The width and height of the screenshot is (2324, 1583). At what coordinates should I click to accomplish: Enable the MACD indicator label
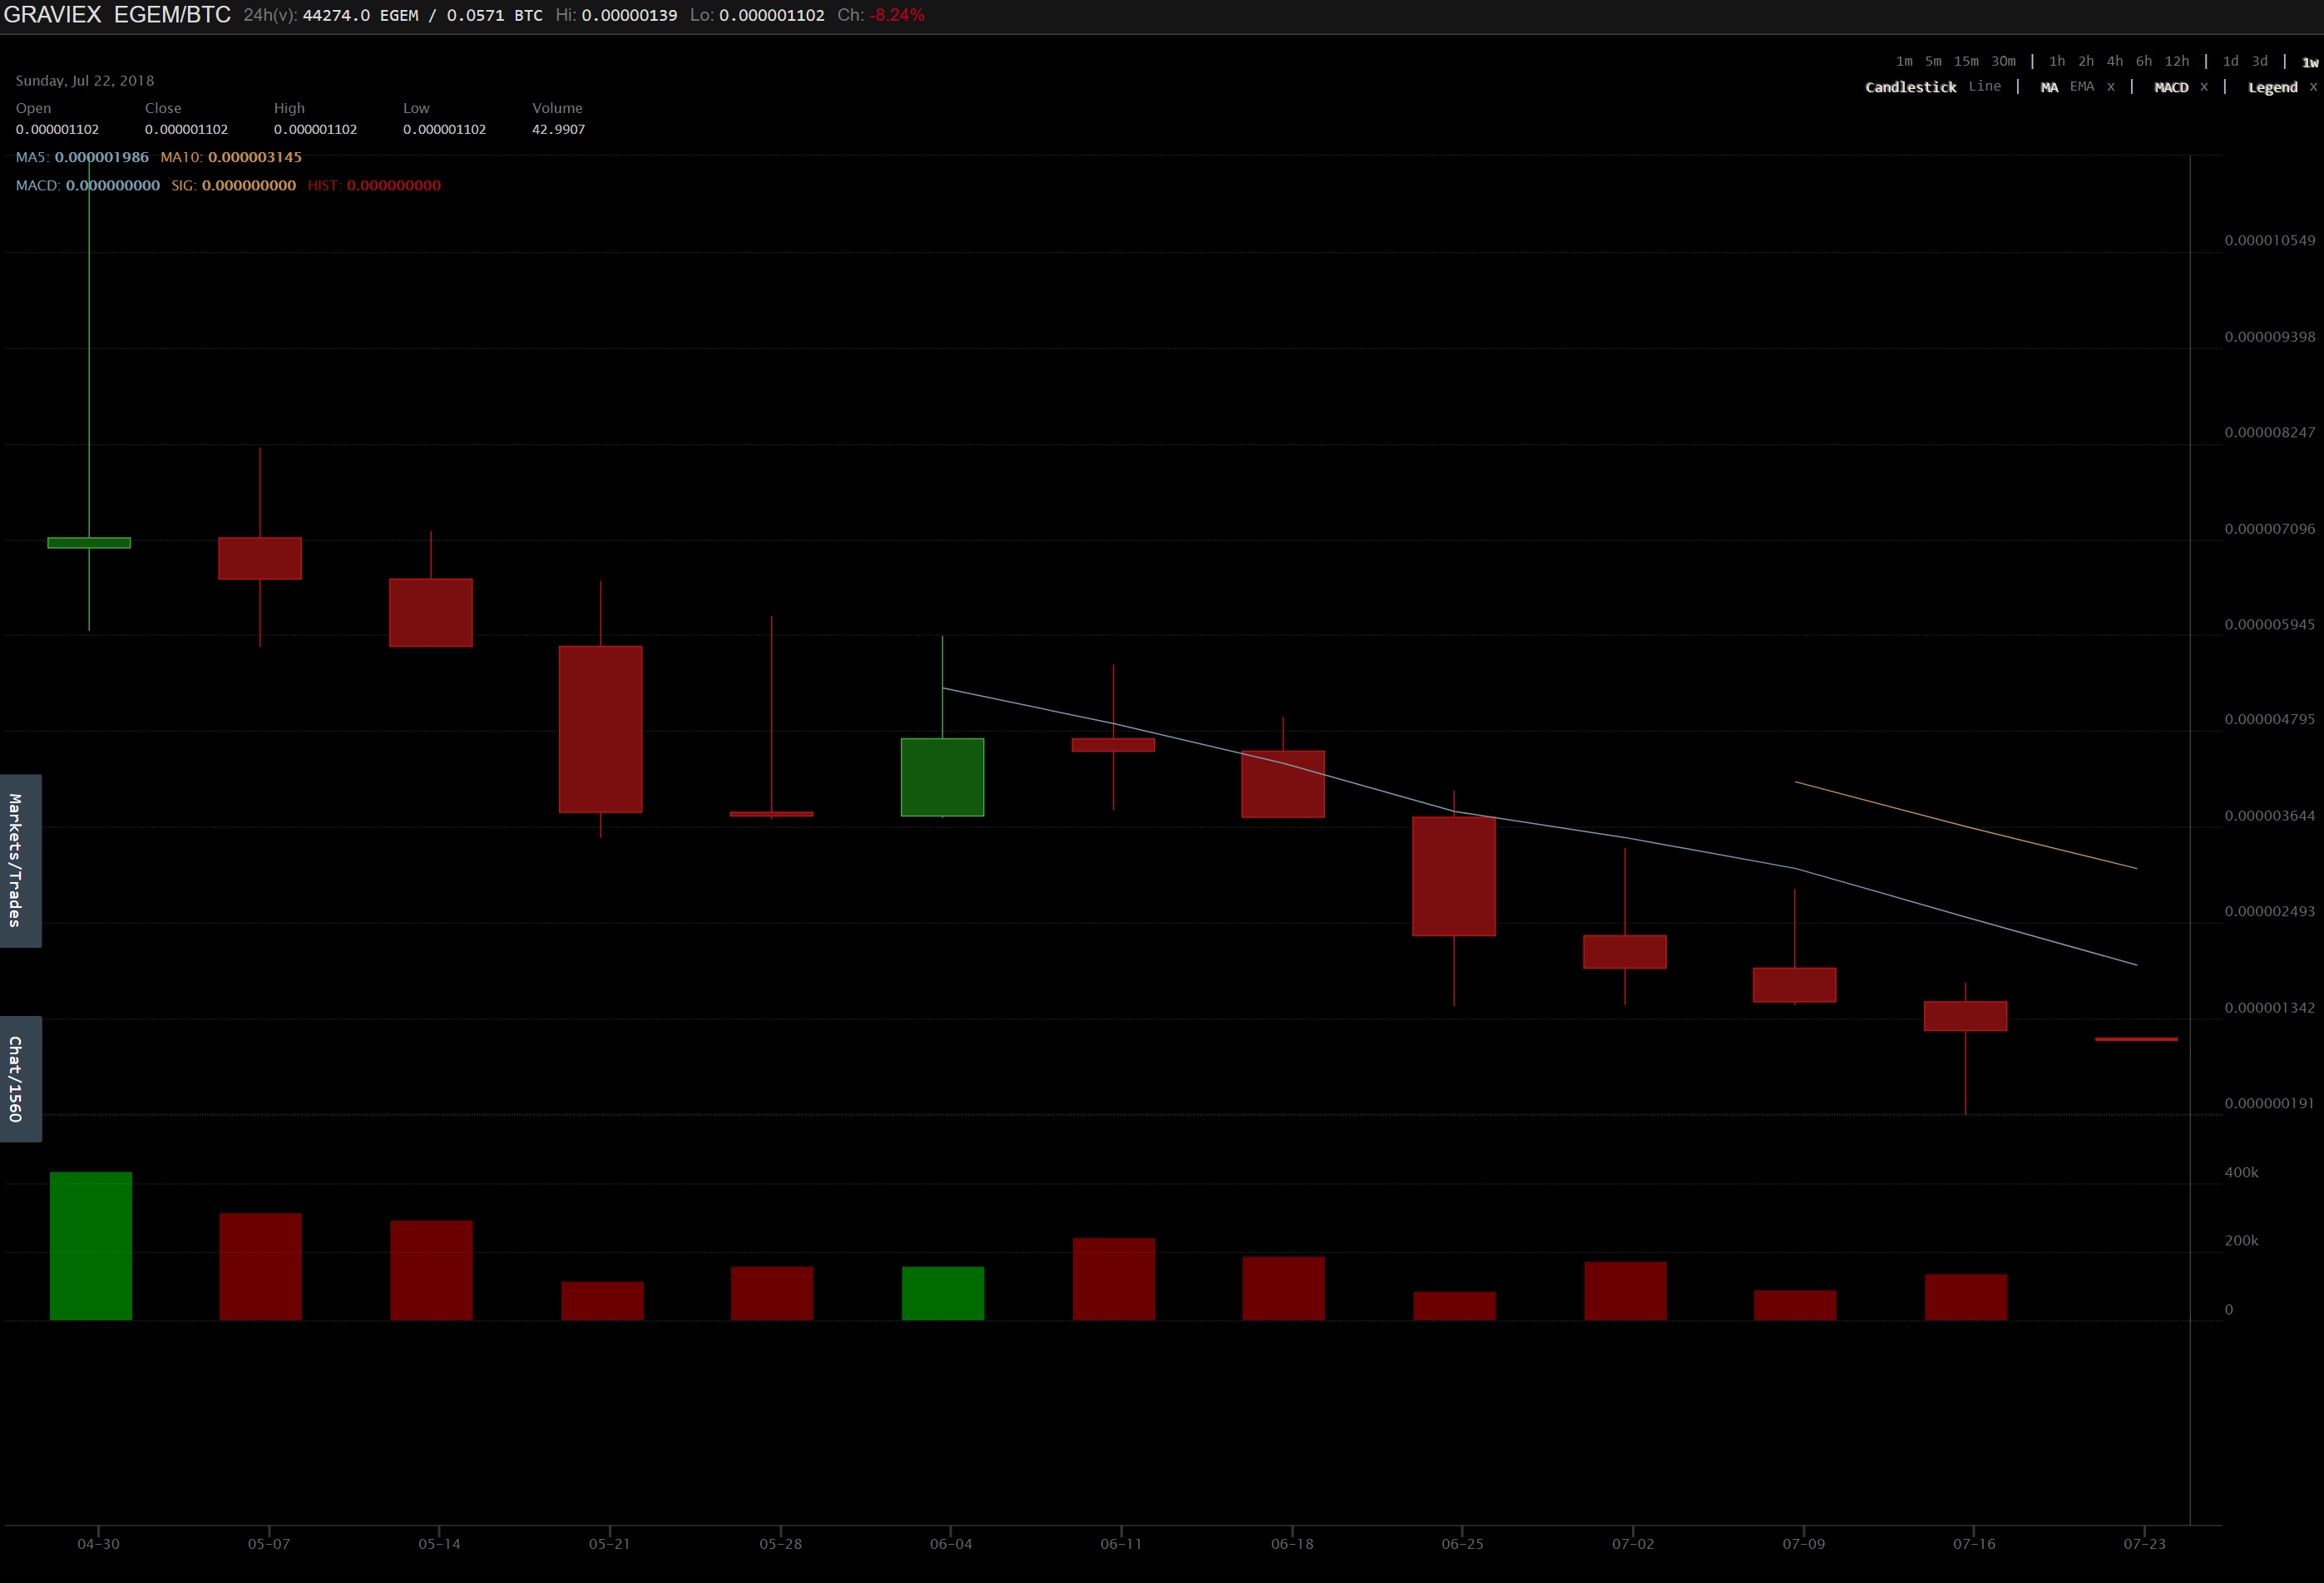[2170, 87]
